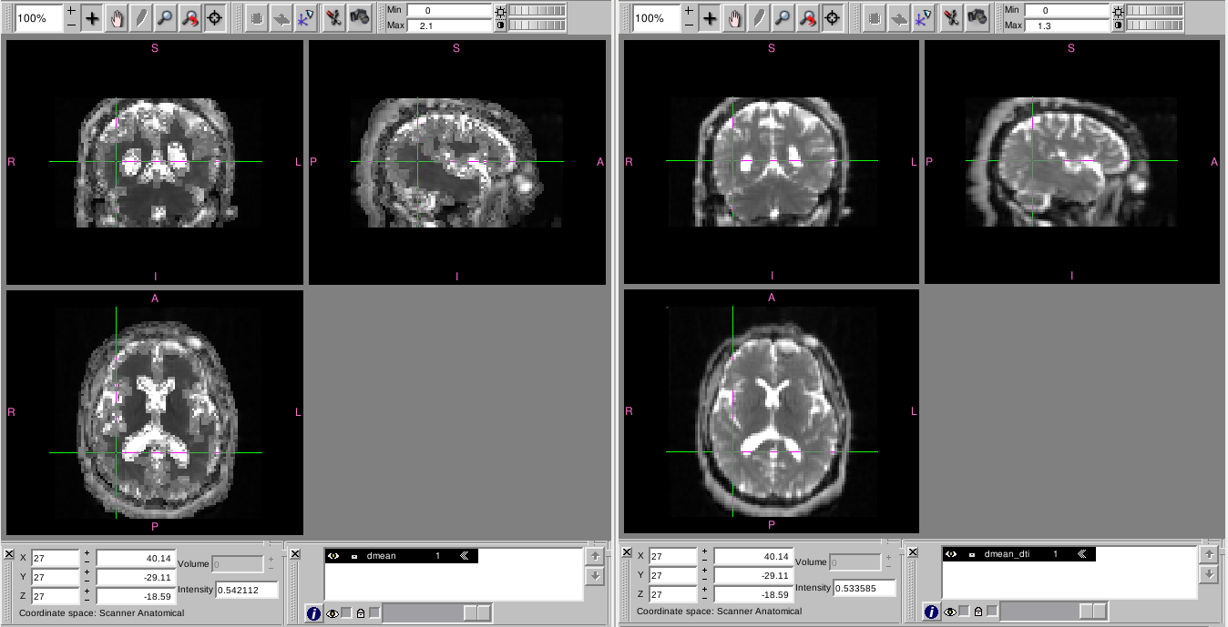Screen dimensions: 1228x627
Task: Increase the X voxel coordinate in left viewer
Action: pyautogui.click(x=87, y=552)
